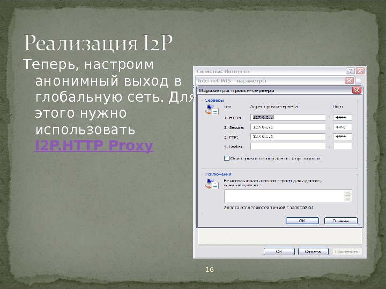386x289 pixels.
Task: Click the exceptions section computer icon
Action: coord(212,184)
